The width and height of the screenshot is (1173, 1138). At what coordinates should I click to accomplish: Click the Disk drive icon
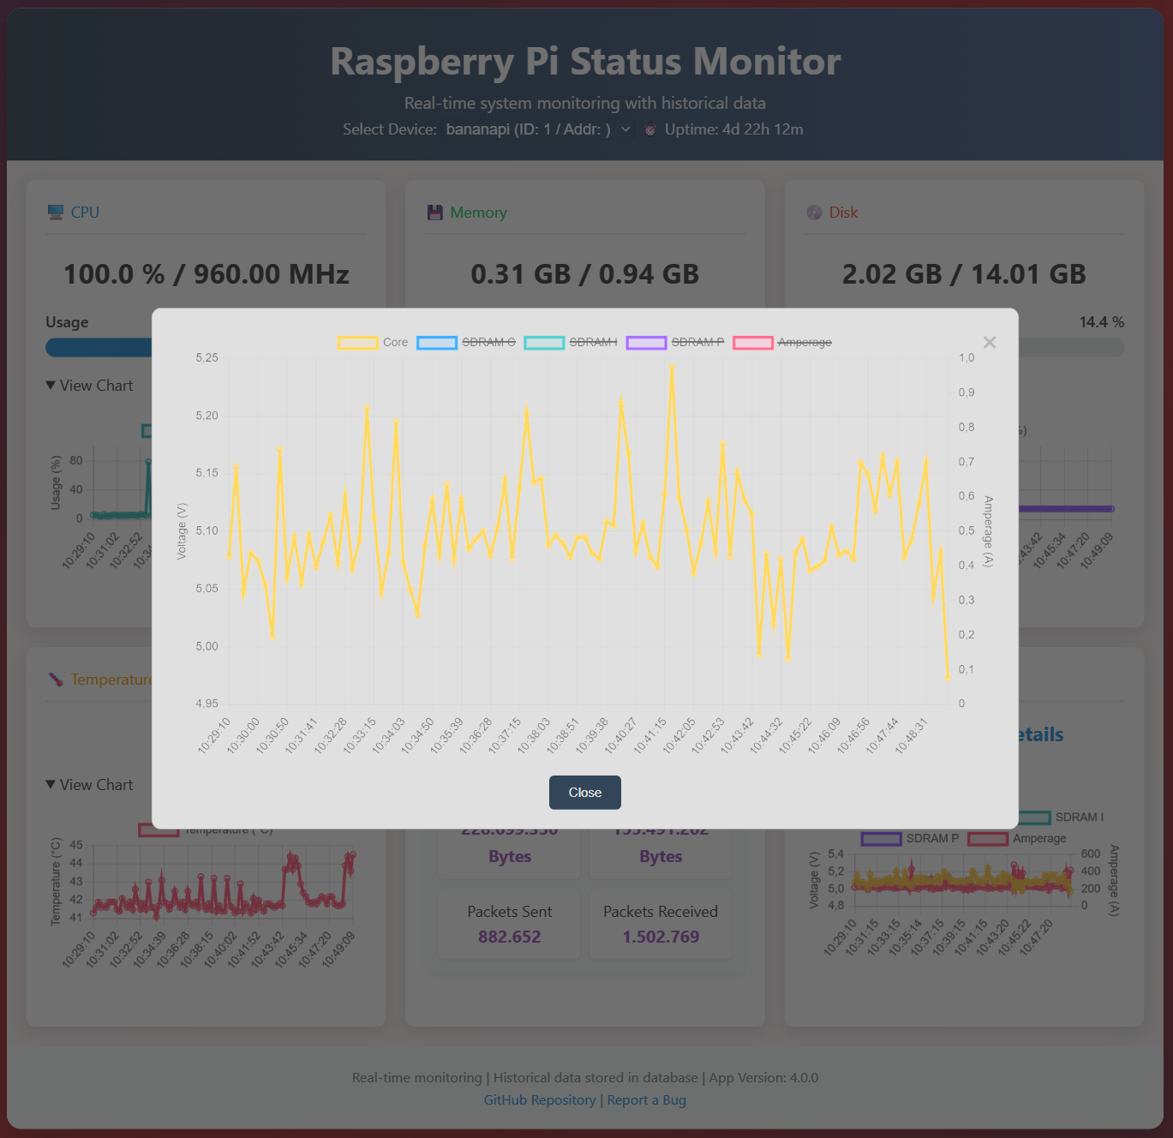coord(814,212)
